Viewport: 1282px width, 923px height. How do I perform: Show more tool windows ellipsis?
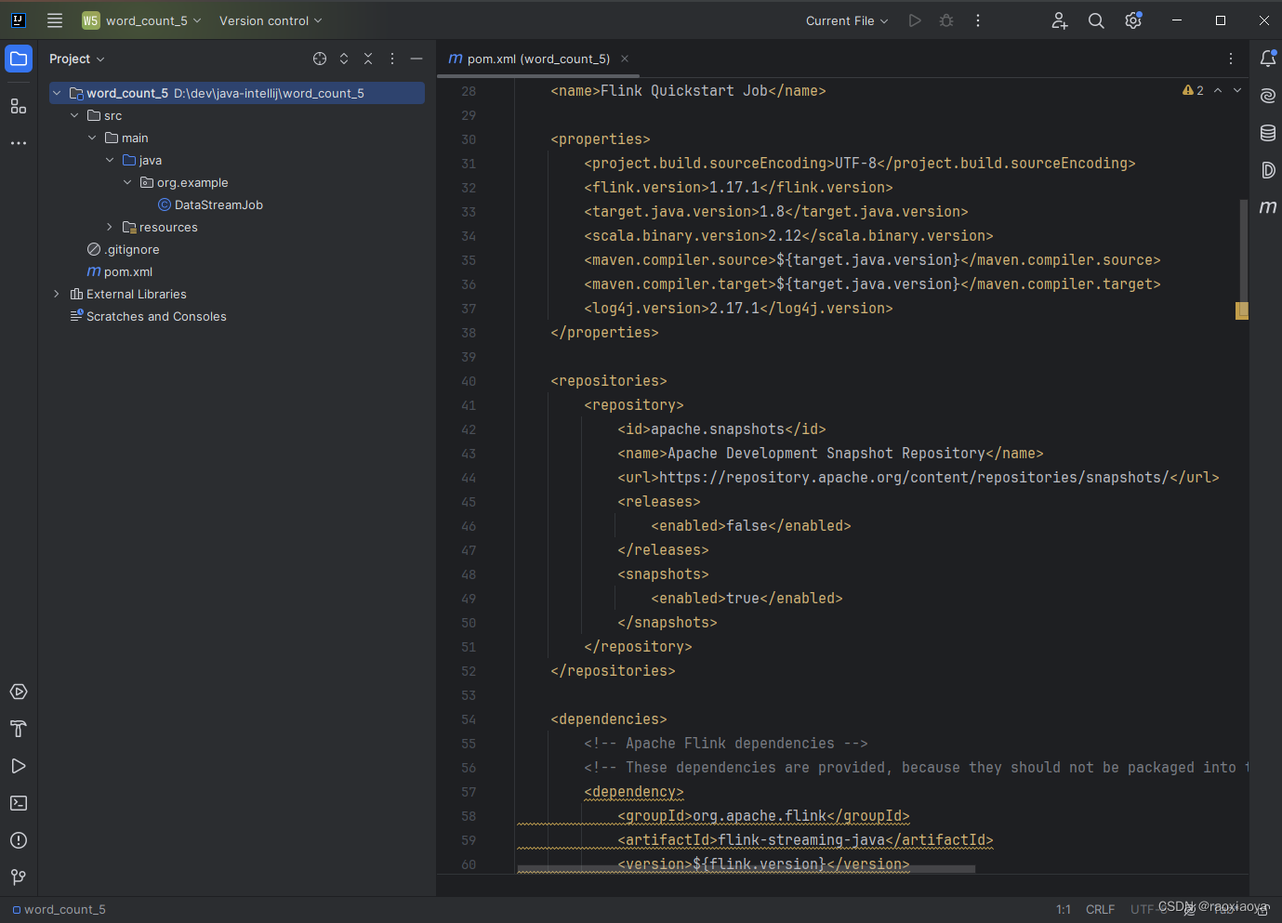point(19,143)
